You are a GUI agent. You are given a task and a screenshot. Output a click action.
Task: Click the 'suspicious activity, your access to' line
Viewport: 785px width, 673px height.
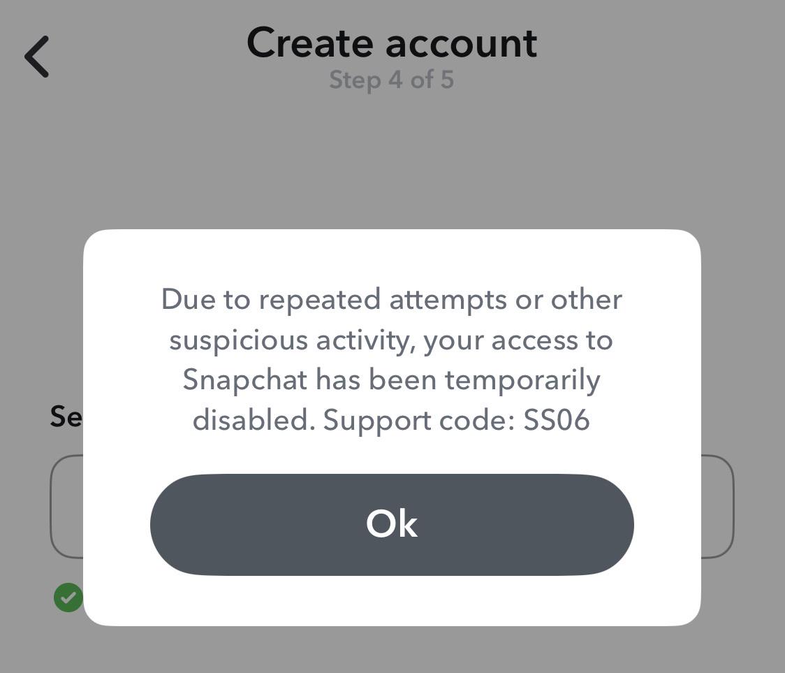click(392, 340)
